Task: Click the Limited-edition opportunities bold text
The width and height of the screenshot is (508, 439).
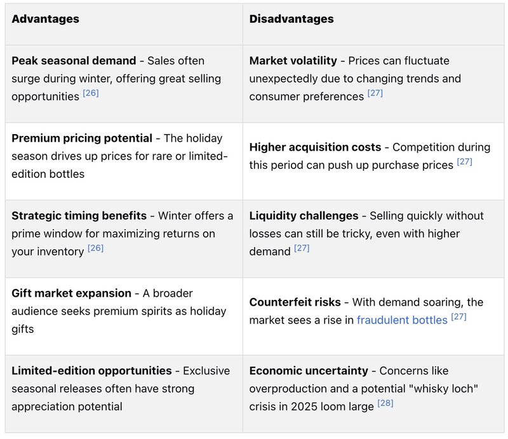Action: click(x=91, y=370)
